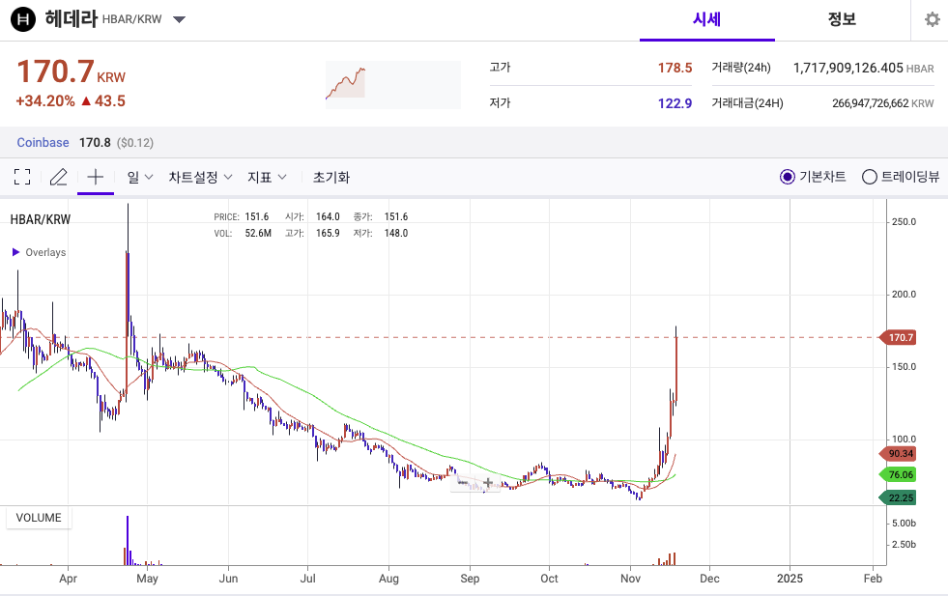Click the 170.7 current price tag
The width and height of the screenshot is (948, 596).
pyautogui.click(x=897, y=337)
